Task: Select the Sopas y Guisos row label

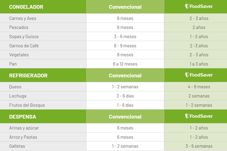Action: [24, 37]
